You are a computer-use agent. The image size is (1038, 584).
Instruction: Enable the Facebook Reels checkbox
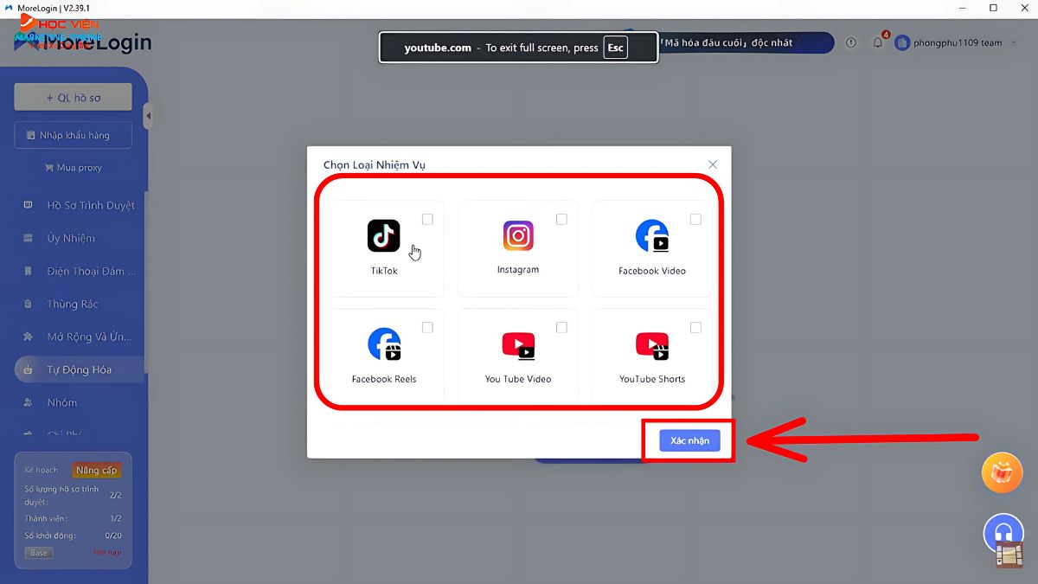pos(427,328)
